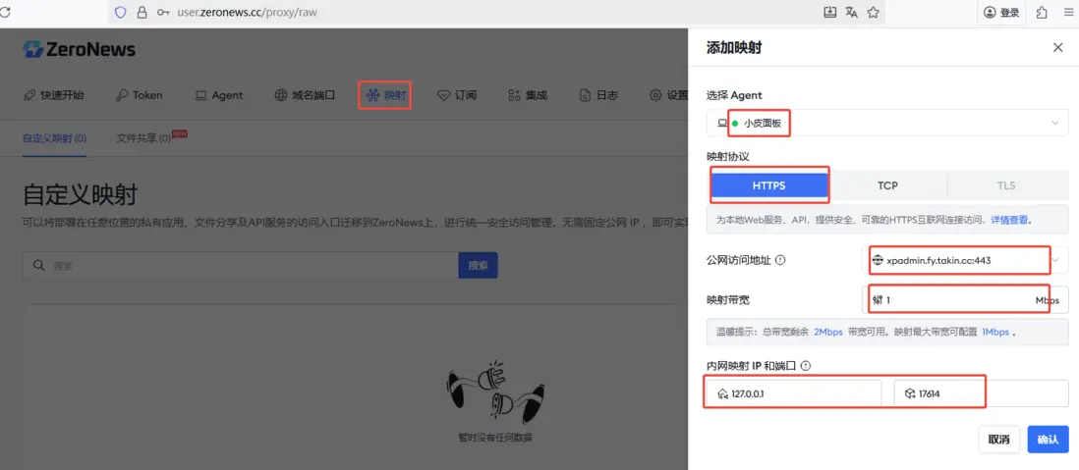Click the 公网访问地址 help info icon
The width and height of the screenshot is (1079, 470).
click(x=780, y=260)
